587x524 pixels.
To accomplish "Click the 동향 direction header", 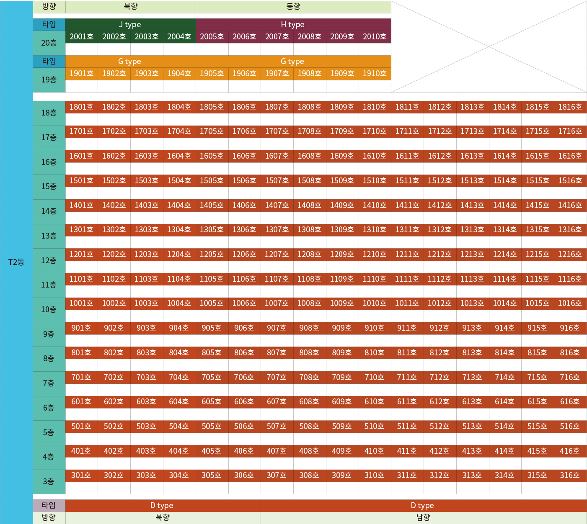I will point(293,7).
